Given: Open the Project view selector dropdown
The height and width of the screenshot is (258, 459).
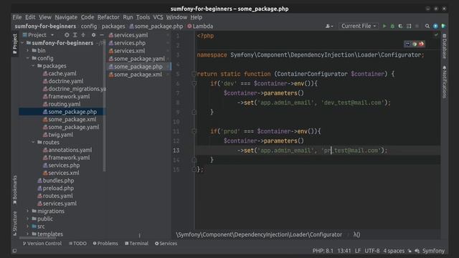Looking at the screenshot, I should (x=39, y=35).
